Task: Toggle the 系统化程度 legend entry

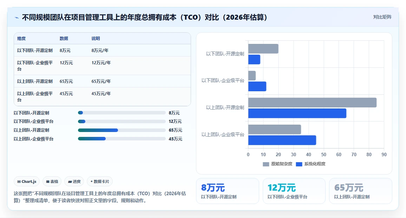Action: tap(310, 164)
